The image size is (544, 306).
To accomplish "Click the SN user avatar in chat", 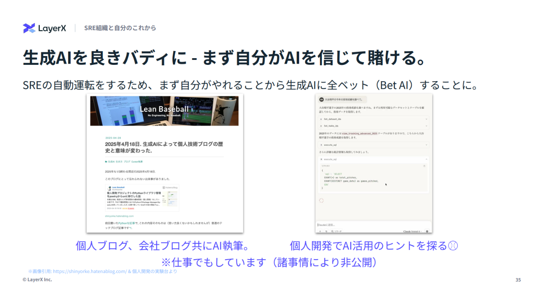I will (x=321, y=100).
